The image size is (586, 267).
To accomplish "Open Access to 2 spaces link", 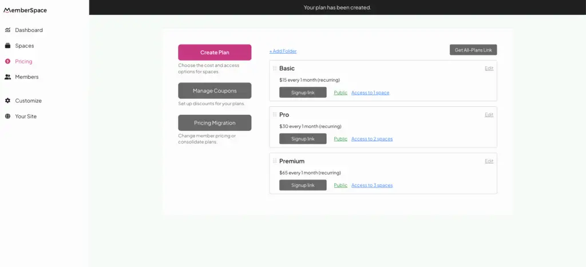I will (x=372, y=139).
